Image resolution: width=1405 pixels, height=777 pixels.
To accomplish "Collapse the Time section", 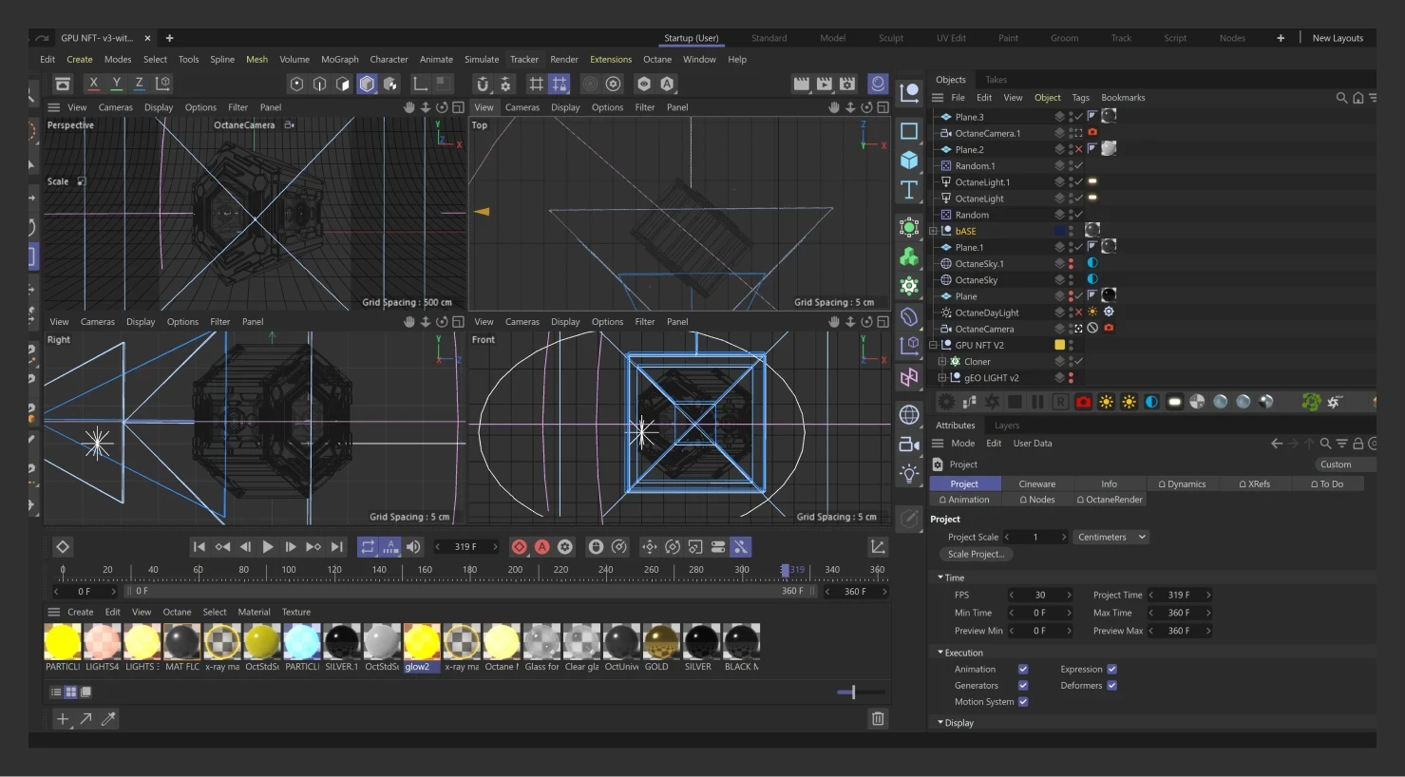I will 940,578.
